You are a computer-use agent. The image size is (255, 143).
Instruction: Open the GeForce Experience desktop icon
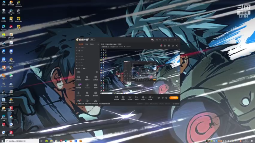[x=18, y=4]
